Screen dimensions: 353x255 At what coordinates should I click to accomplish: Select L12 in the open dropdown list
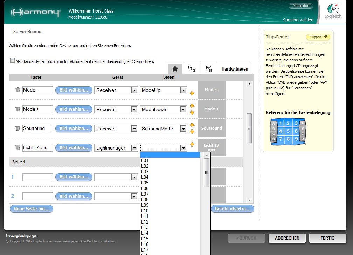(x=145, y=222)
